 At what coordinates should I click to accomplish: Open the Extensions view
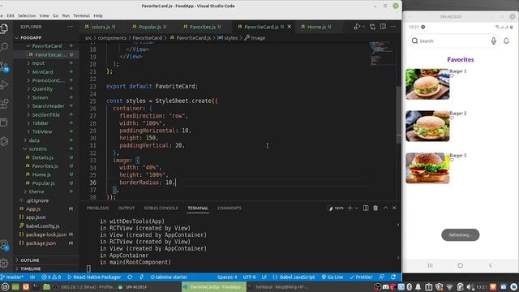[x=4, y=104]
